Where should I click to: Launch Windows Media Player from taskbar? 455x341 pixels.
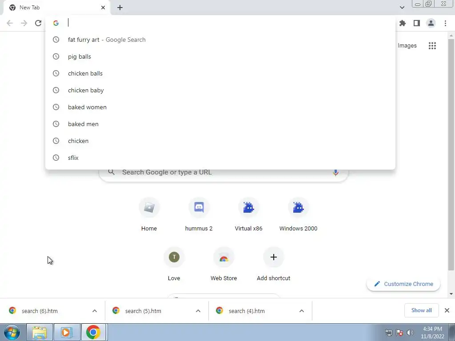[67, 332]
